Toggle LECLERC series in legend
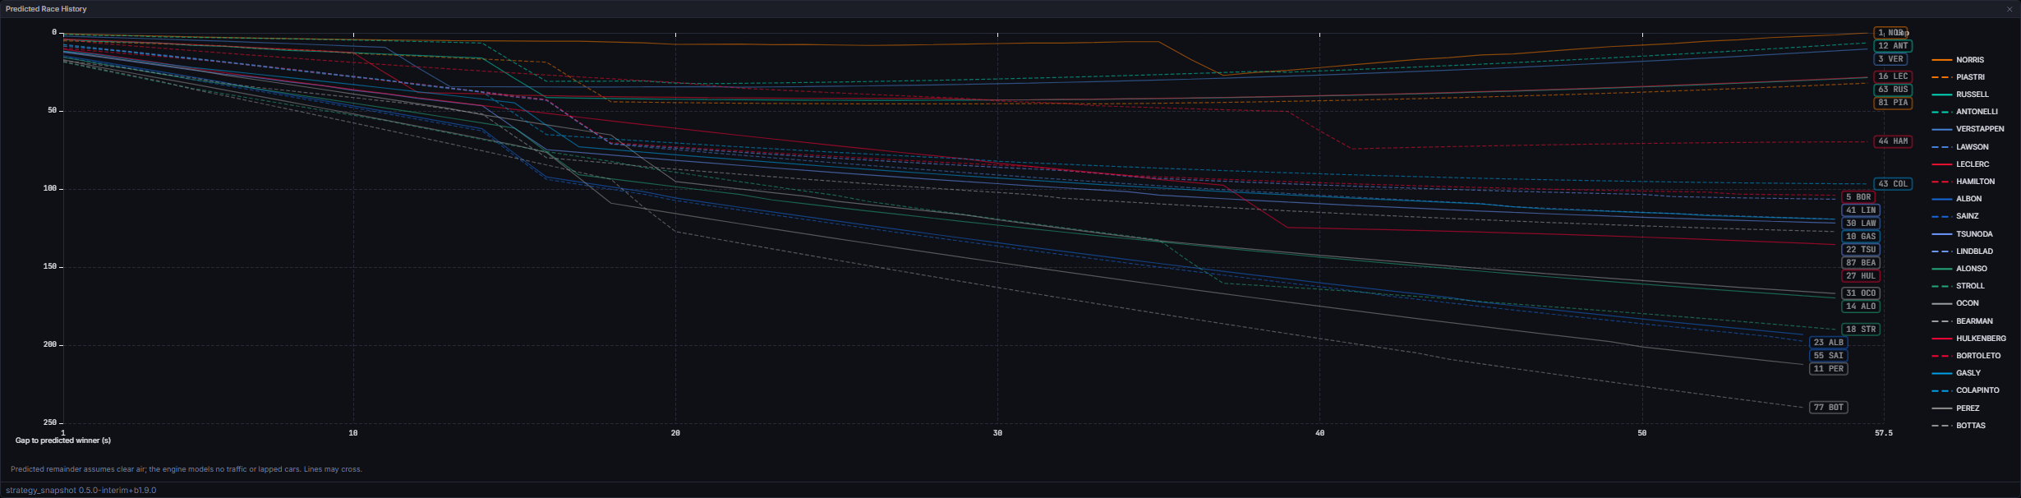Screen dimensions: 2021x498 coord(1960,164)
